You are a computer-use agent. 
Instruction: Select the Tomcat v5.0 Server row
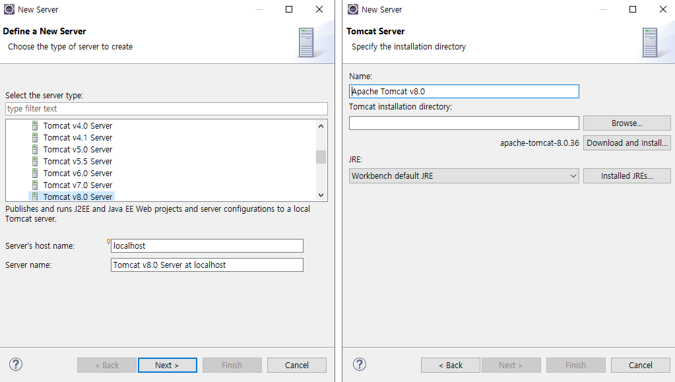tap(77, 150)
